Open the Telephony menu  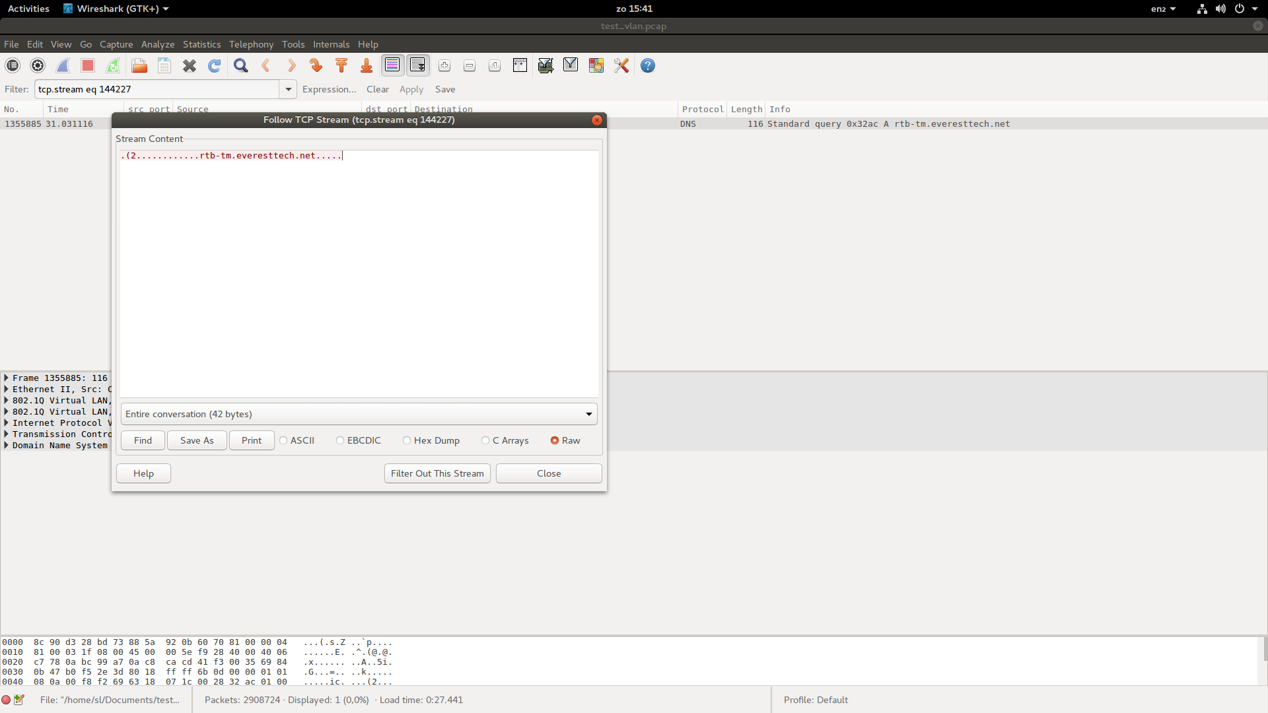(251, 44)
